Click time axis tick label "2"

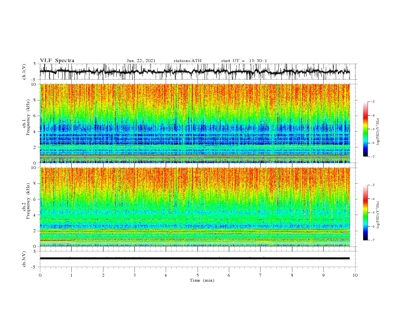tap(103, 275)
